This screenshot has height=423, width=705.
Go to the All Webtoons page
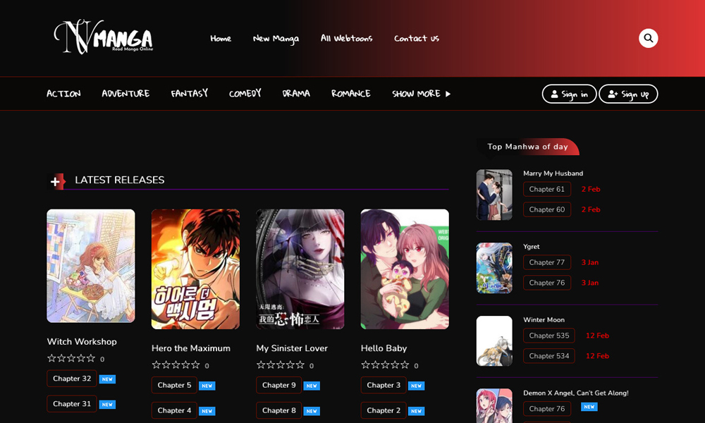[346, 39]
